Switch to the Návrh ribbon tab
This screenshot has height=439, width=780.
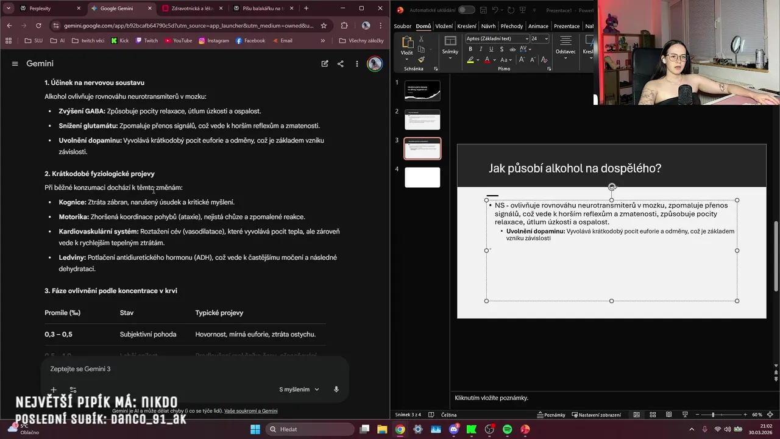(x=488, y=26)
